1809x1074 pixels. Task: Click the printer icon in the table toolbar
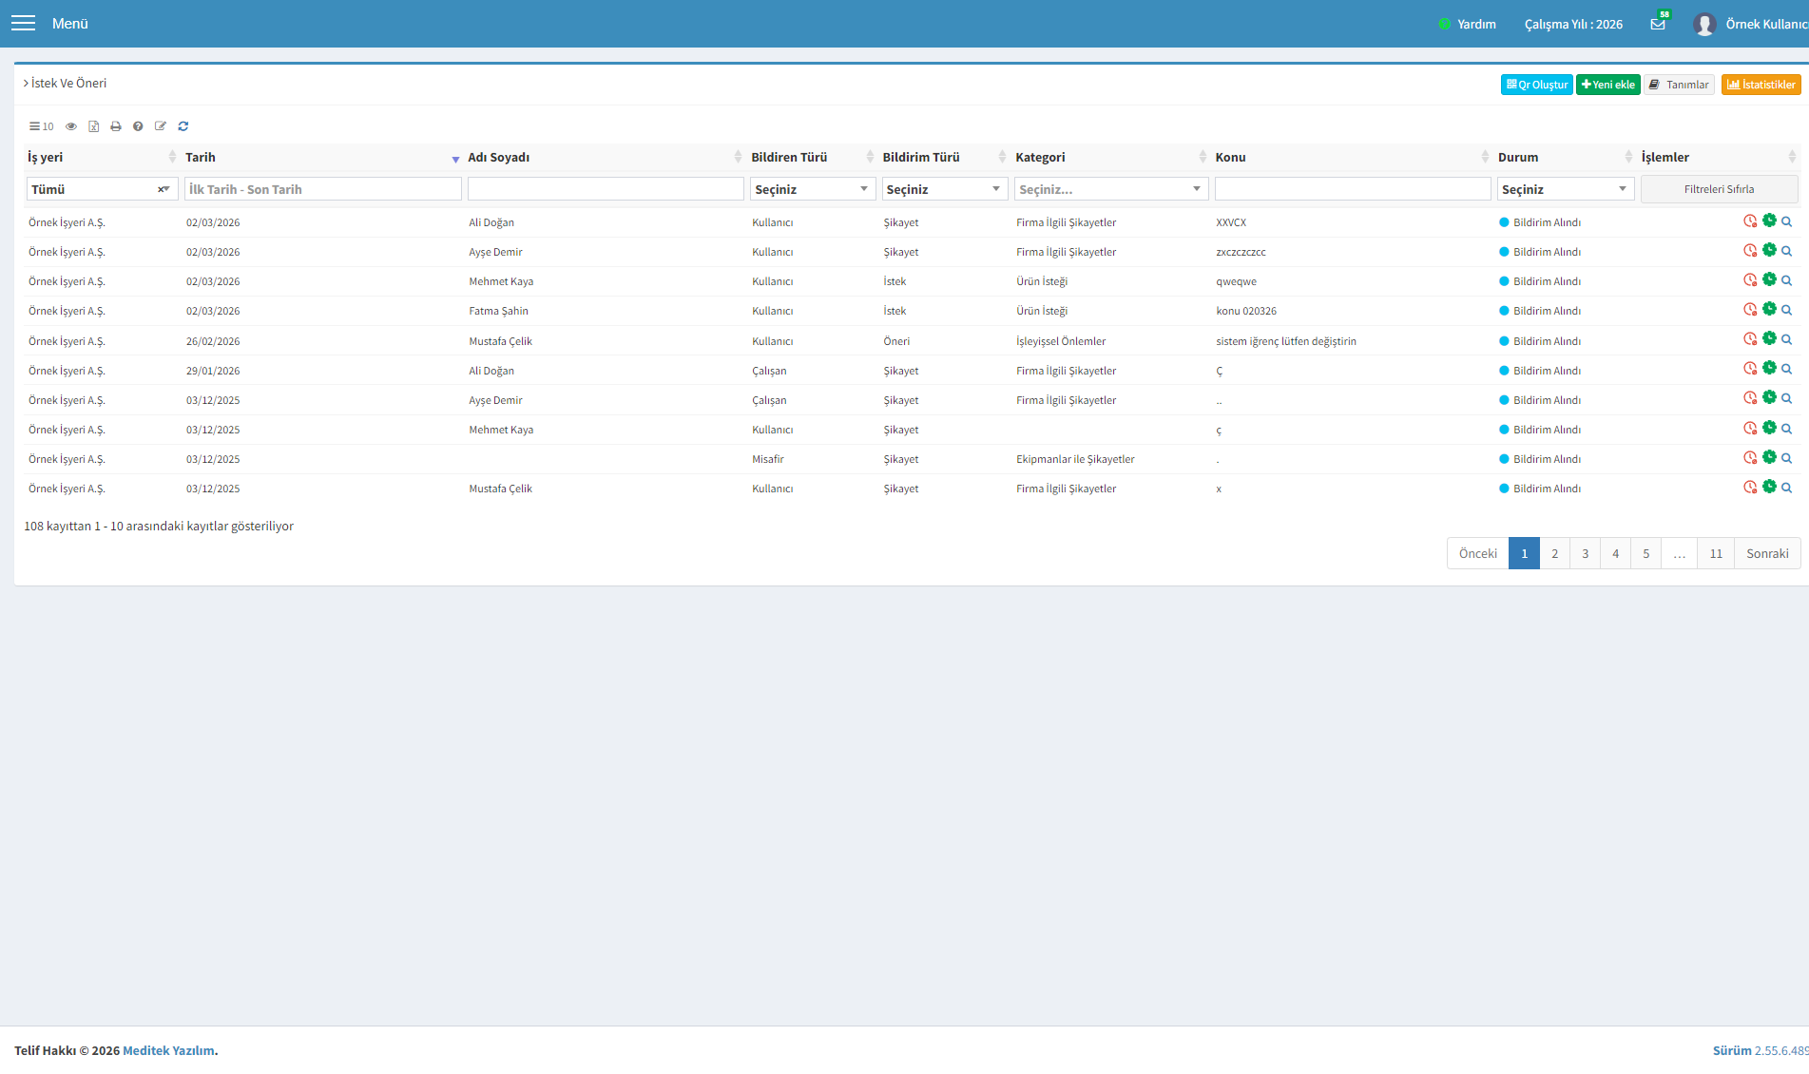click(116, 126)
